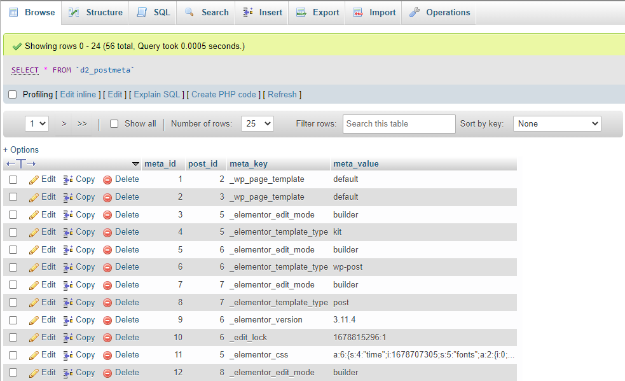The height and width of the screenshot is (381, 625).
Task: Click the Filter rows search field
Action: [399, 123]
